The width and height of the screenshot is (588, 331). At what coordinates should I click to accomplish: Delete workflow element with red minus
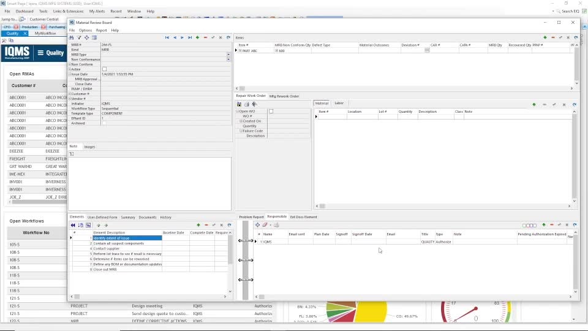[x=206, y=225]
